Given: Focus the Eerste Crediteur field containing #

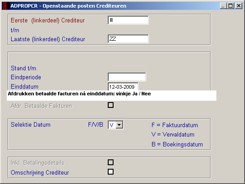Looking at the screenshot, I should tap(128, 20).
